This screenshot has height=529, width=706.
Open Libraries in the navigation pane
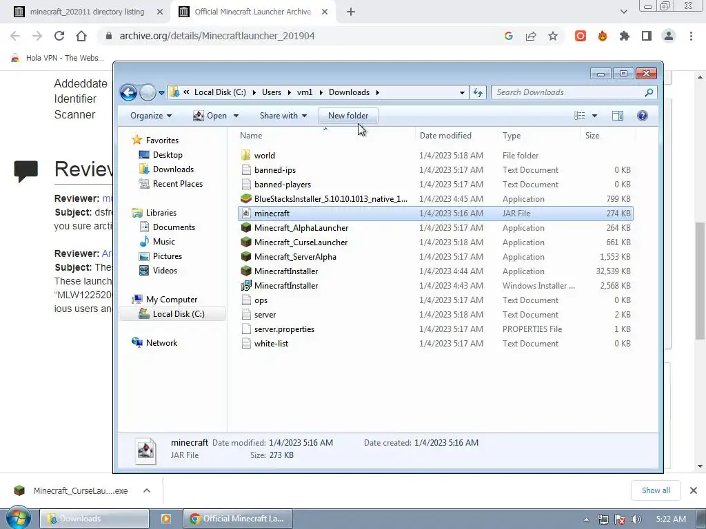[161, 213]
